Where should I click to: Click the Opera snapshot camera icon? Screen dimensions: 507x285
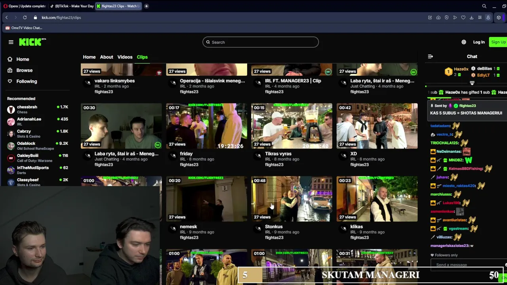coord(438,17)
